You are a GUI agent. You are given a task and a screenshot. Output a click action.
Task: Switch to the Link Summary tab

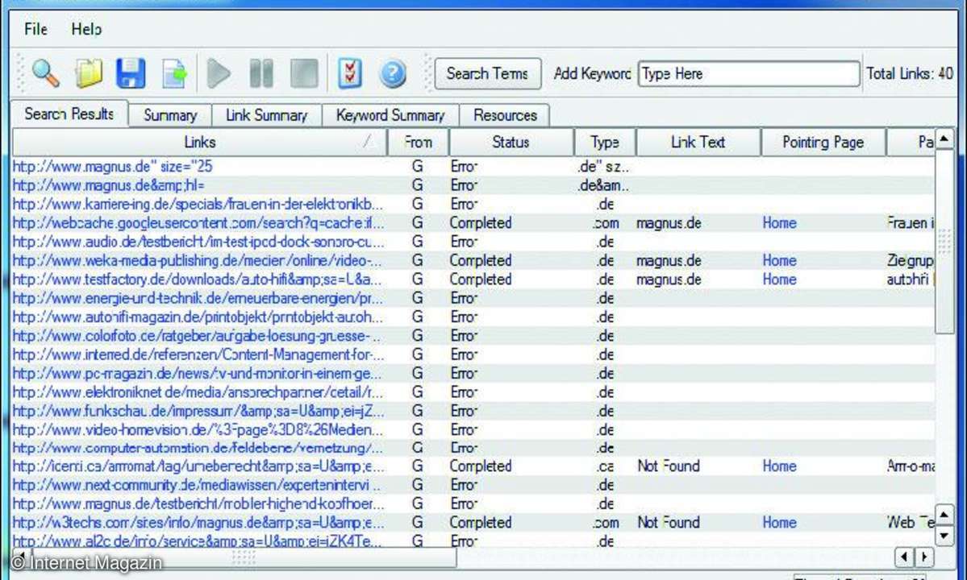tap(266, 115)
